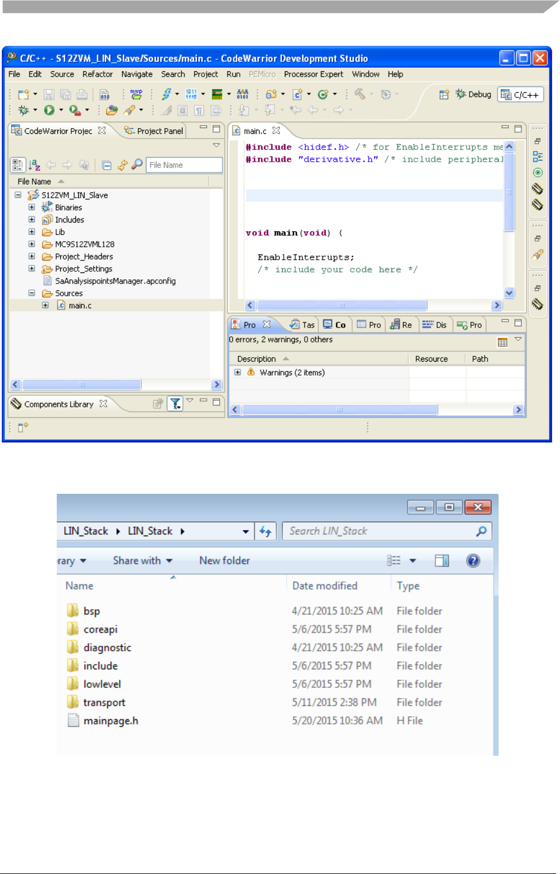Open the Refactor menu

(x=97, y=74)
